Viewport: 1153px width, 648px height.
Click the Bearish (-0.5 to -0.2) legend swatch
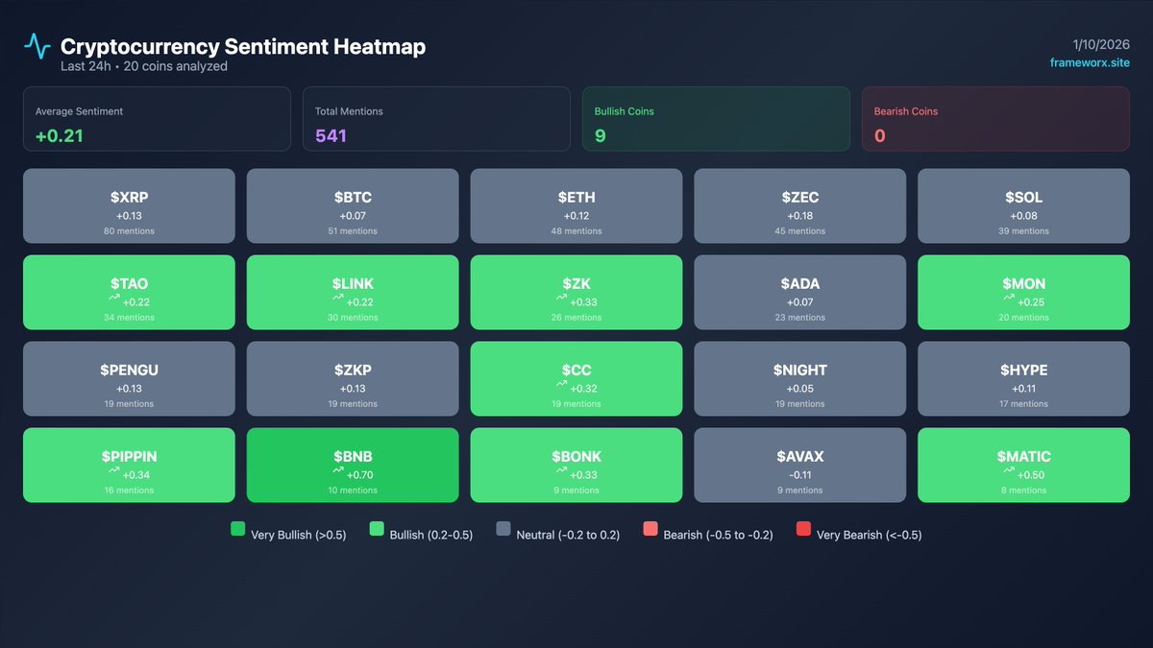(650, 529)
